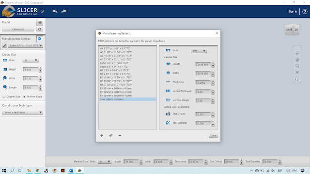Remove preset with minus icon

[120, 135]
